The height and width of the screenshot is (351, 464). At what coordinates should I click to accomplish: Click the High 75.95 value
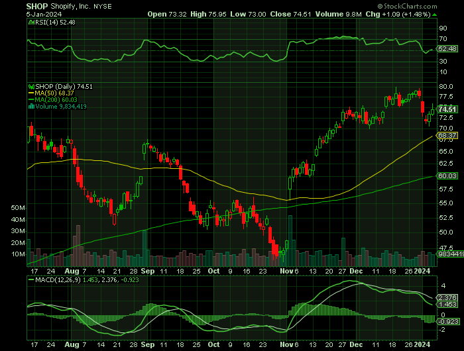click(x=208, y=14)
